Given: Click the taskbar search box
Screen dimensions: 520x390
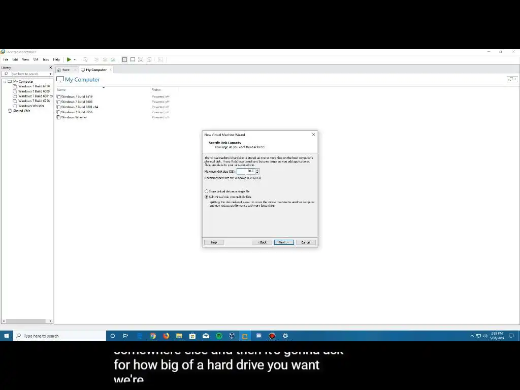Looking at the screenshot, I should coord(60,336).
